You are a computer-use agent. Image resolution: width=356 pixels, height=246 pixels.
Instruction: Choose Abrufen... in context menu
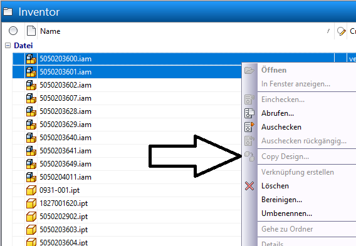point(278,113)
